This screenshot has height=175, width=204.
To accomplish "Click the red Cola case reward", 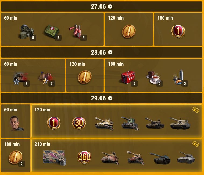I will click(128, 77).
